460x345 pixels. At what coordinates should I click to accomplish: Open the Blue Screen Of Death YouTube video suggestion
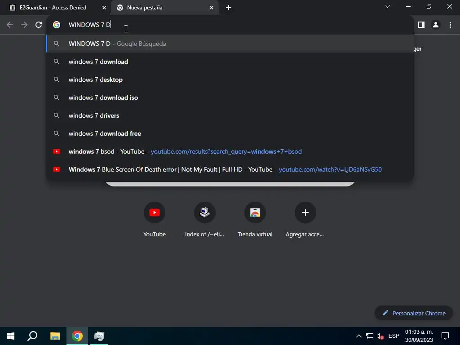coord(230,169)
